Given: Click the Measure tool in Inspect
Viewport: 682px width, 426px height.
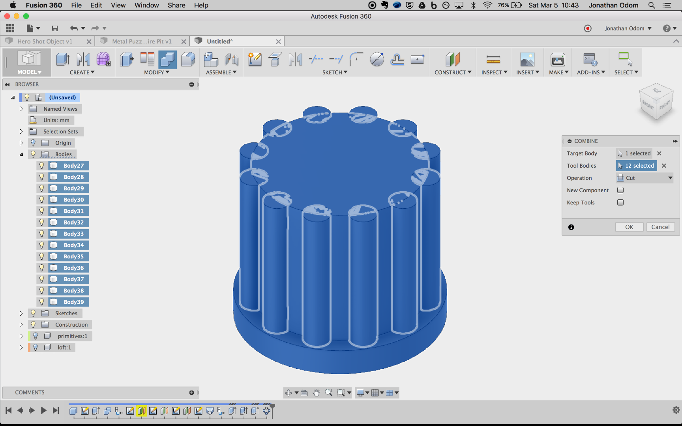Looking at the screenshot, I should click(x=493, y=60).
